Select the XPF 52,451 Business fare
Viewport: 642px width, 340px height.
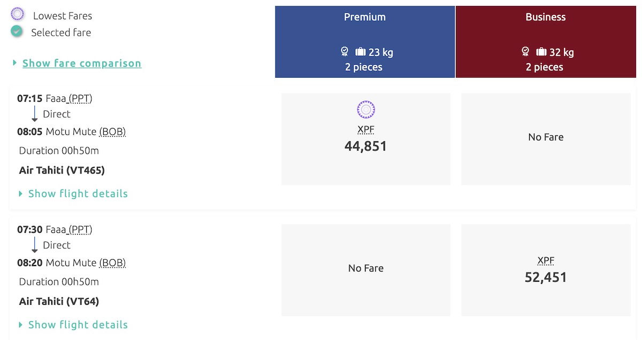546,270
